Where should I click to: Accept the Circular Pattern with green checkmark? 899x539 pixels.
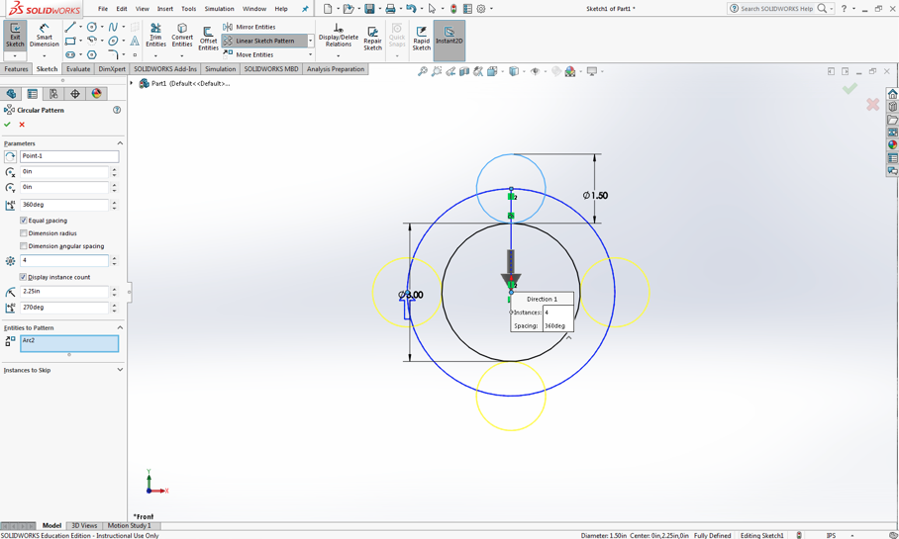click(x=7, y=125)
